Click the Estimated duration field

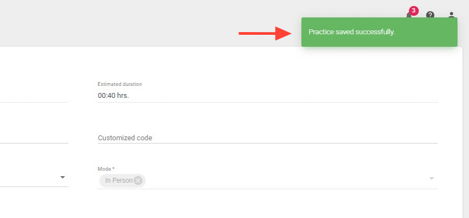[267, 96]
